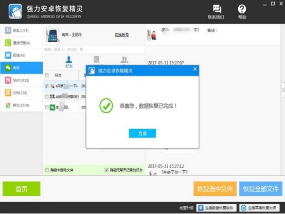This screenshot has width=285, height=214.
Task: Toggle 隐藏无聊天记录的好友 checkbox
Action: click(x=106, y=170)
